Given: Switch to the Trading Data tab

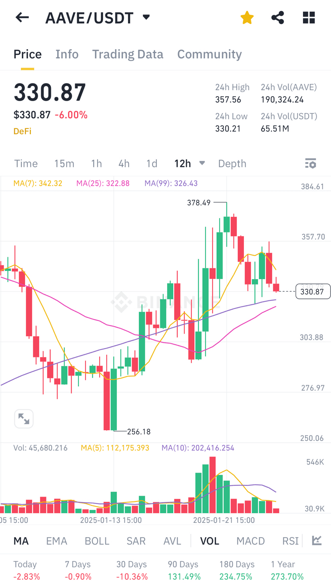Looking at the screenshot, I should [128, 54].
